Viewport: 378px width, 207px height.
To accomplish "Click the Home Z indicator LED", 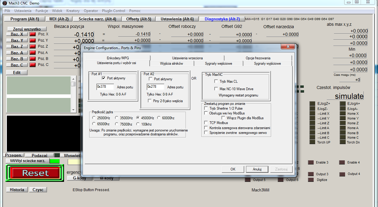I will [342, 123].
